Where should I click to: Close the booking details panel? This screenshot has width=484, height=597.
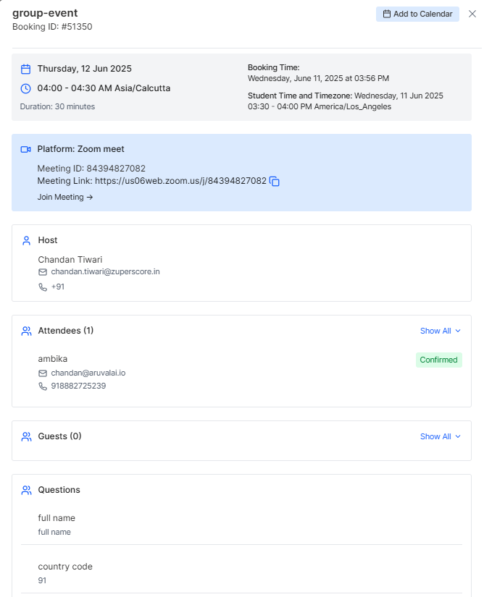[472, 14]
